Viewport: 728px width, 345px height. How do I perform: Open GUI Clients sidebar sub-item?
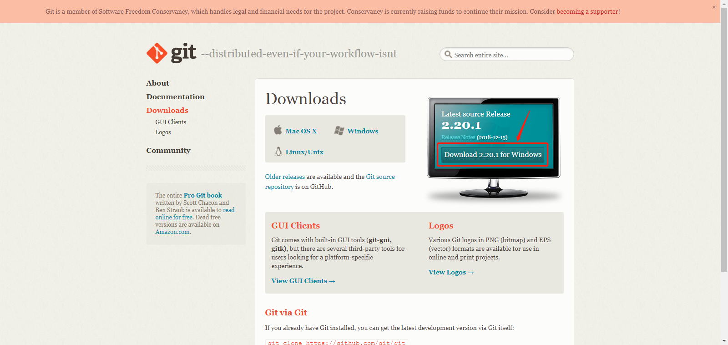click(171, 122)
